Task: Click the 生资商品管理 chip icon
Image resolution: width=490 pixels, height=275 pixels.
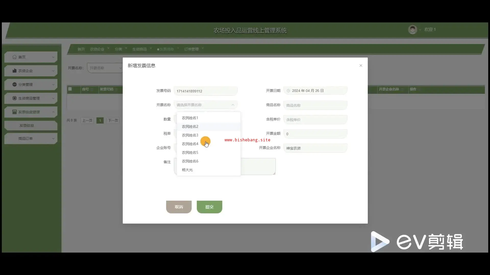Action: point(15,98)
